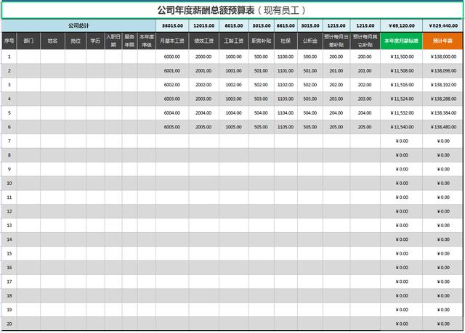The height and width of the screenshot is (333, 465).
Task: Click the total 6015.00 cell
Action: pos(234,25)
